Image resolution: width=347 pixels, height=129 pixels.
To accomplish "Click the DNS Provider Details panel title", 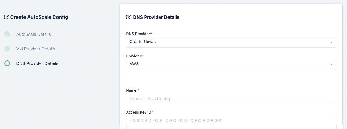I will tap(156, 17).
